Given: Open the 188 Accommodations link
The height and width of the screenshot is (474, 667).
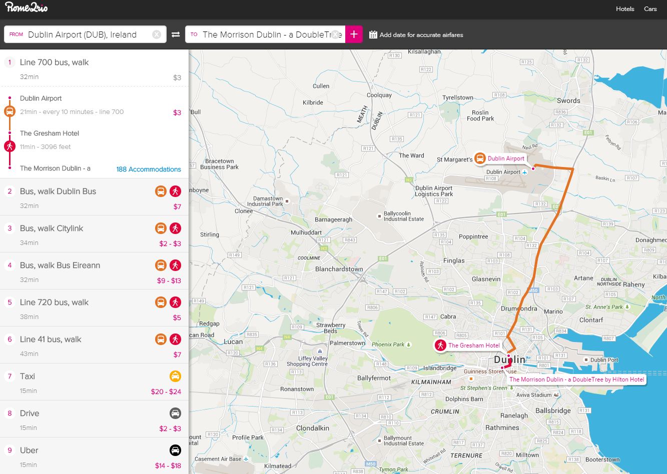Looking at the screenshot, I should [149, 169].
